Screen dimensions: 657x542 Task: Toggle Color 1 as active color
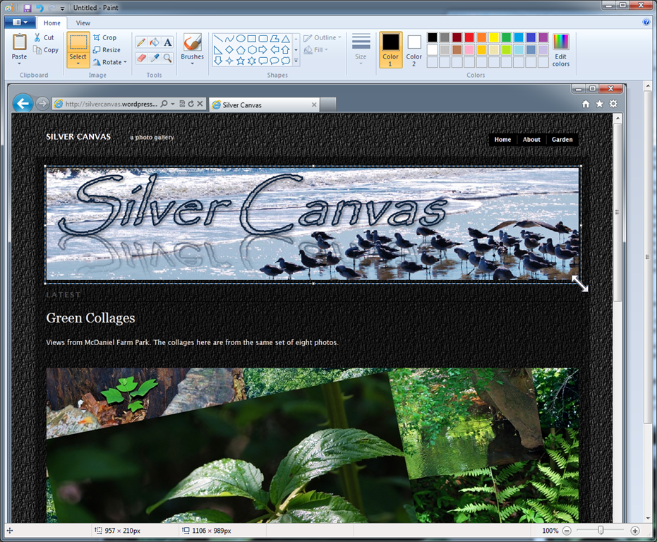click(390, 49)
